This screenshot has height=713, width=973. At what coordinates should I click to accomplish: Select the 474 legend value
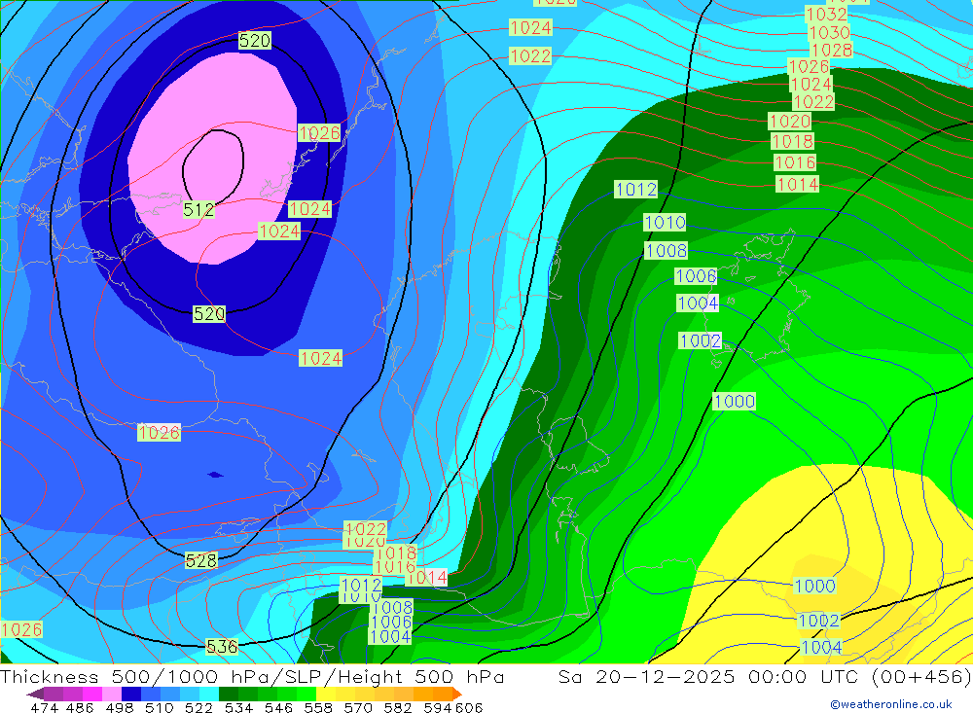point(45,707)
